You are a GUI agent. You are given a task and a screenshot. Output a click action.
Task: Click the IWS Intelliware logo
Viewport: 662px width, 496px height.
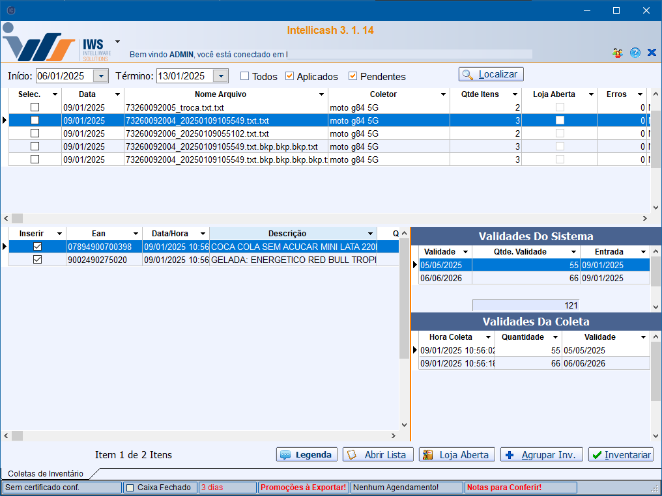57,44
